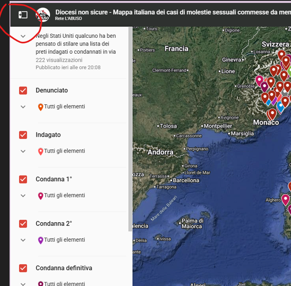Click the sidebar panel toggle icon

23,15
